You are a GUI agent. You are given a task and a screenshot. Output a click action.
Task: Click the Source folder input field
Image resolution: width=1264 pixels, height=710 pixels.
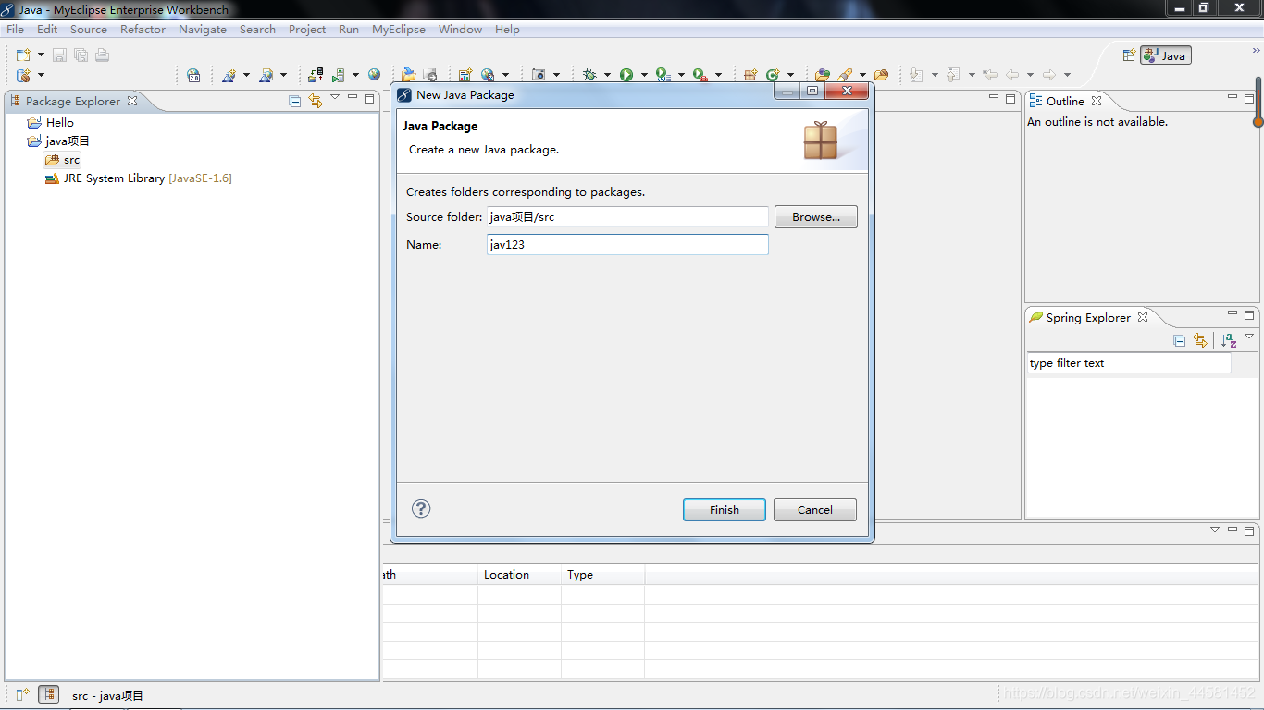coord(627,217)
